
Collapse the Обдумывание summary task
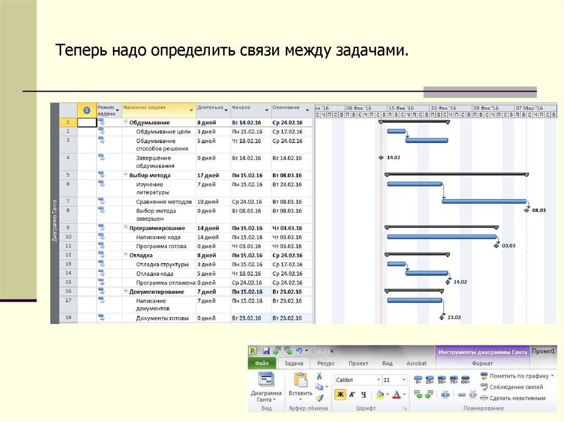(126, 123)
